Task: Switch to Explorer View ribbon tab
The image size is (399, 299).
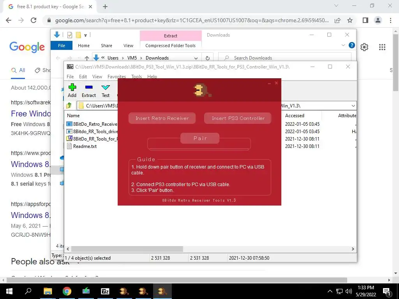Action: pyautogui.click(x=128, y=46)
